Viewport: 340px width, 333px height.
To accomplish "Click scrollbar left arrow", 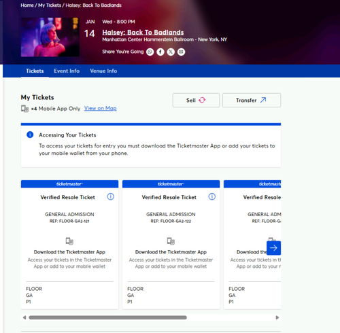I will click(24, 317).
